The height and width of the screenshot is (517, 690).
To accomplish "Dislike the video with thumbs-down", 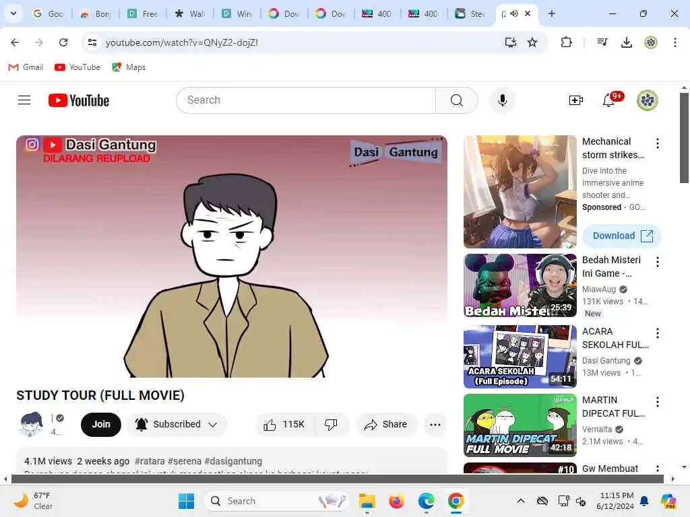I will pyautogui.click(x=331, y=424).
